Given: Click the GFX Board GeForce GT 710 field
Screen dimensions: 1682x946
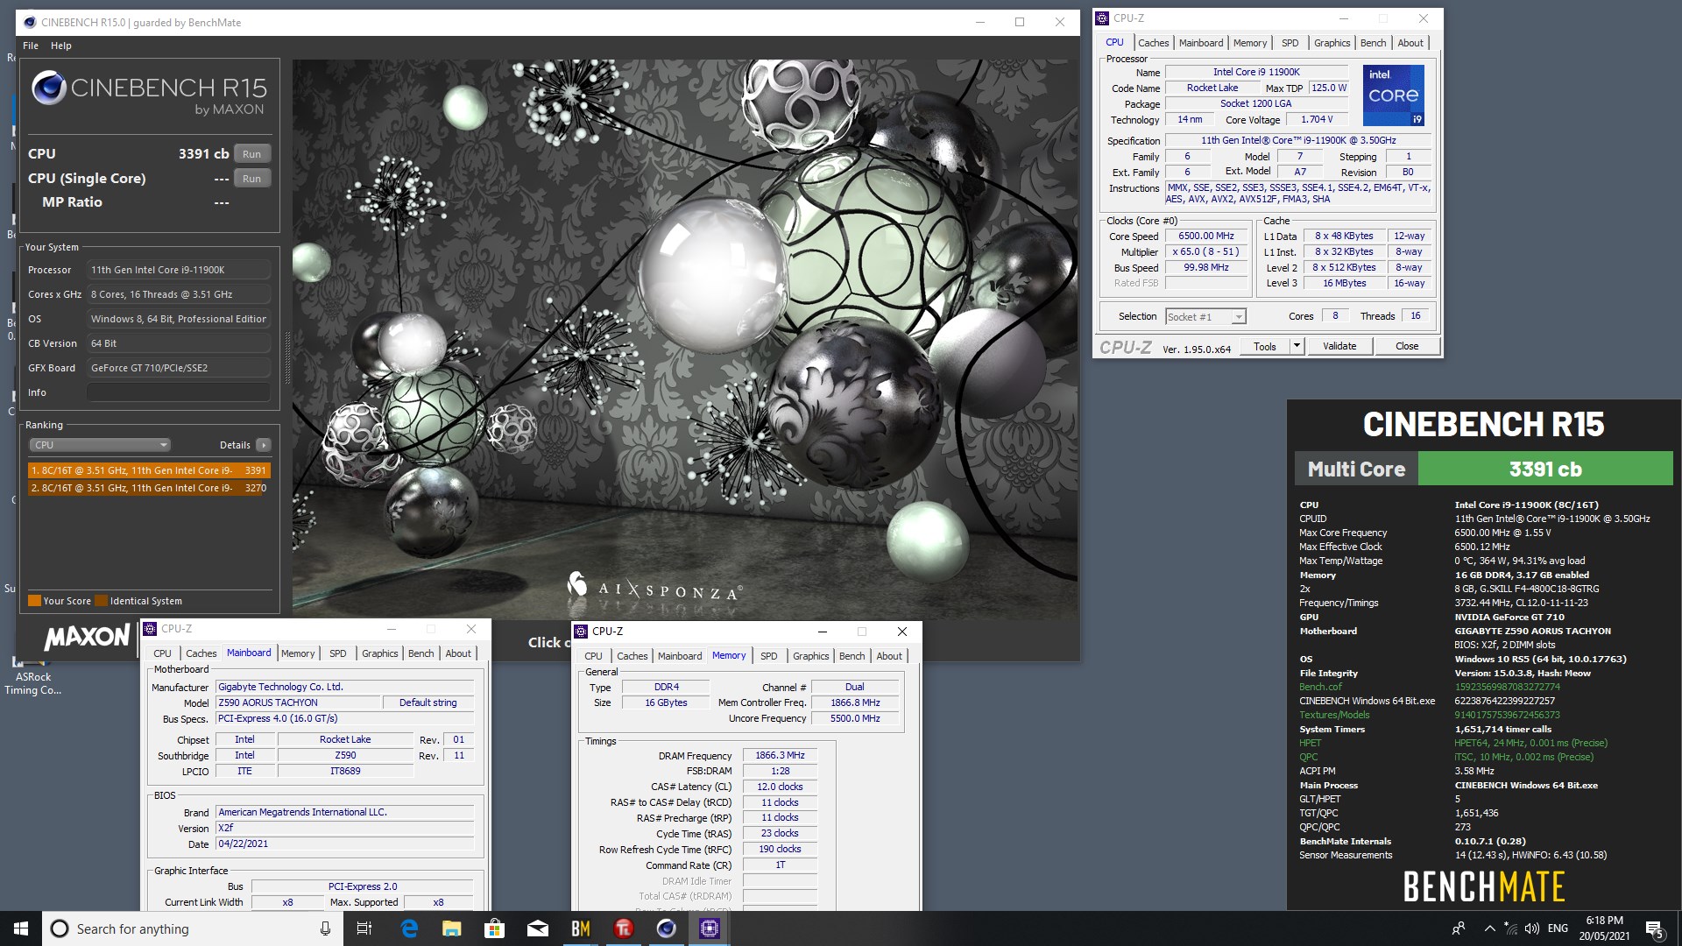Looking at the screenshot, I should (x=179, y=368).
